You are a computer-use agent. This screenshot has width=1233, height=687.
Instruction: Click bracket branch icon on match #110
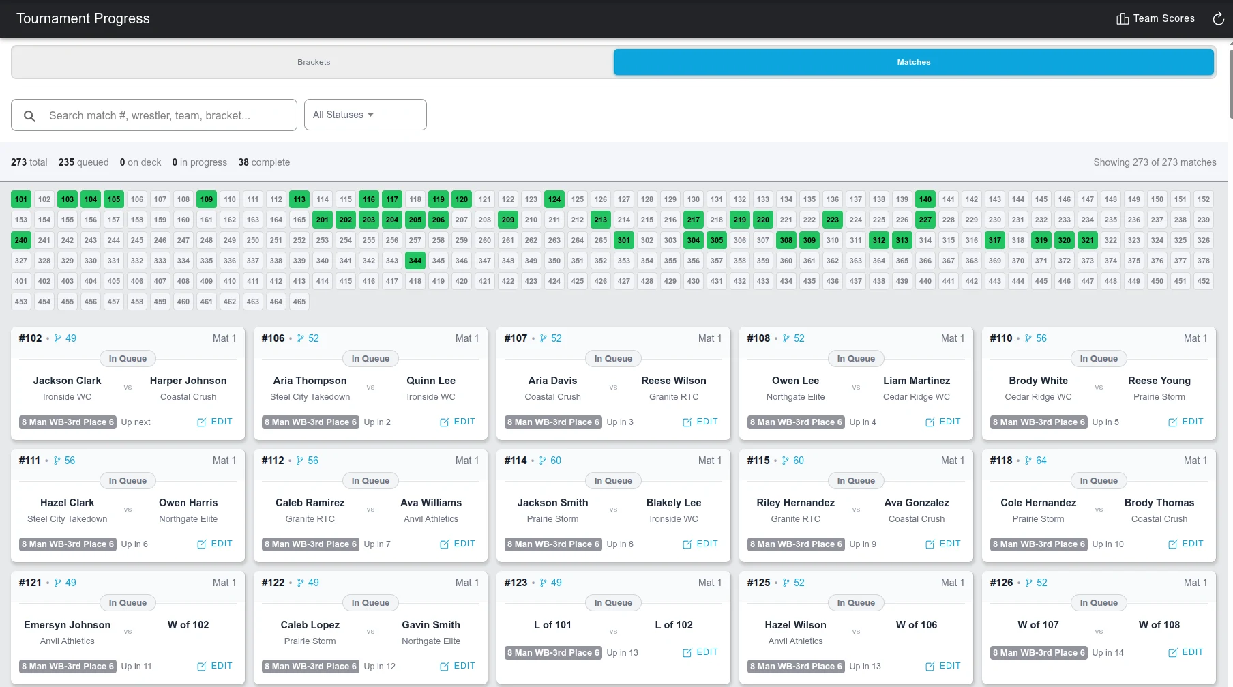point(1028,338)
